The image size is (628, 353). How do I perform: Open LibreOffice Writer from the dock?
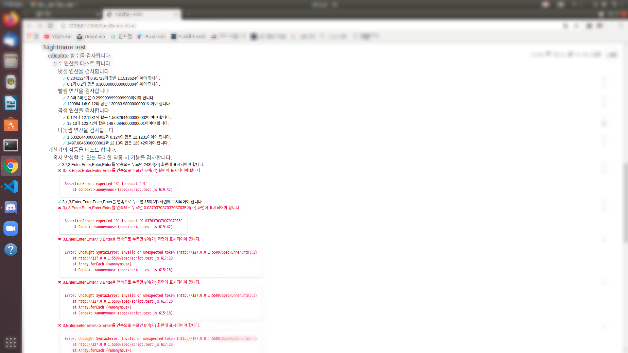(x=11, y=103)
